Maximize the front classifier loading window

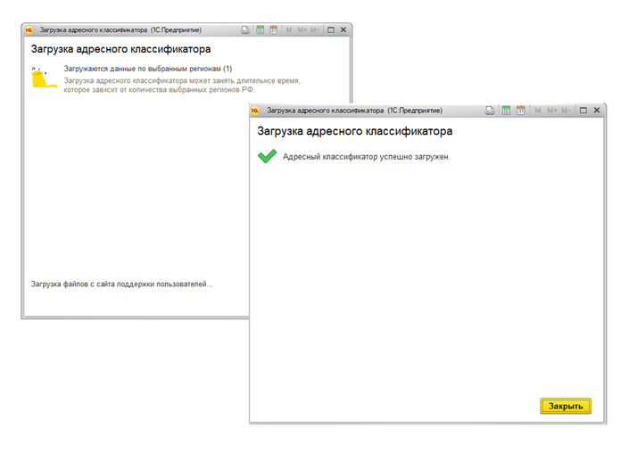(583, 111)
